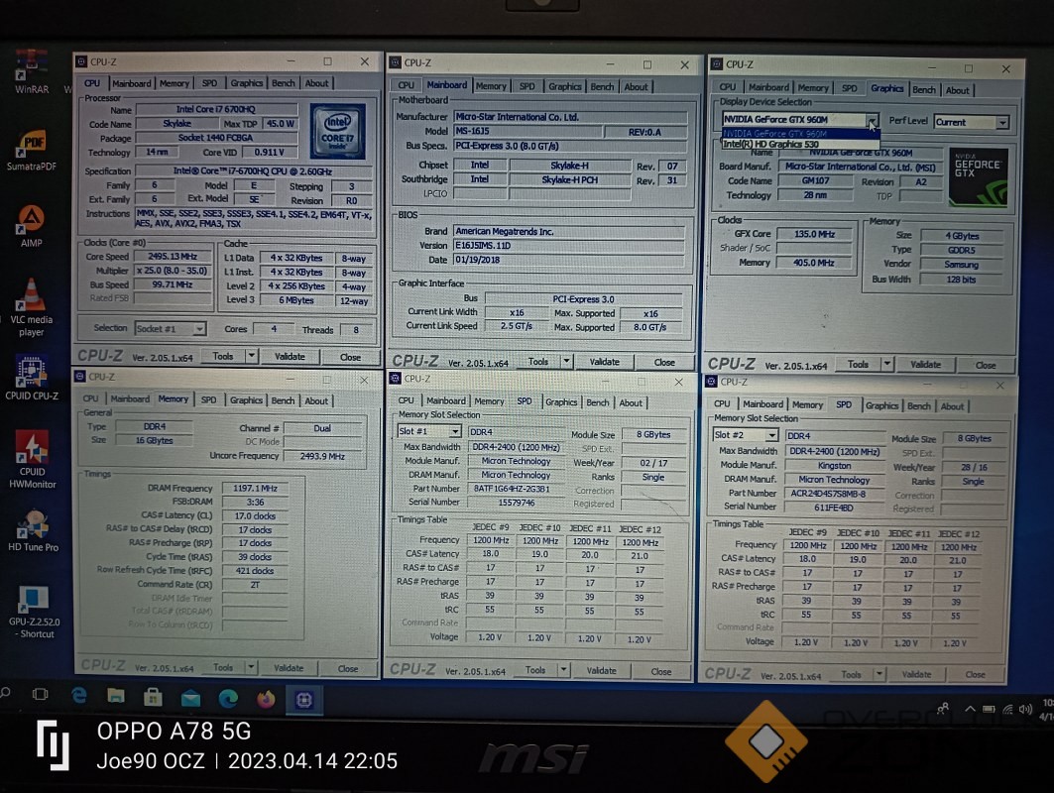Click the battery tray icon

(x=989, y=709)
